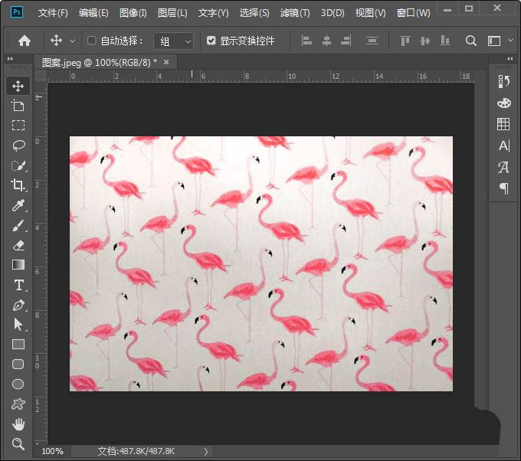Select the Pen tool
Image resolution: width=521 pixels, height=461 pixels.
click(x=18, y=306)
